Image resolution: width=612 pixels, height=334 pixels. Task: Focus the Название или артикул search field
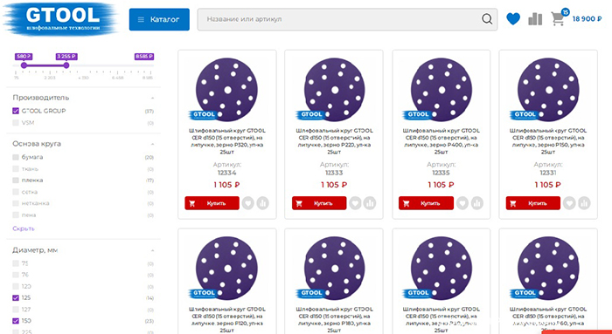(339, 19)
